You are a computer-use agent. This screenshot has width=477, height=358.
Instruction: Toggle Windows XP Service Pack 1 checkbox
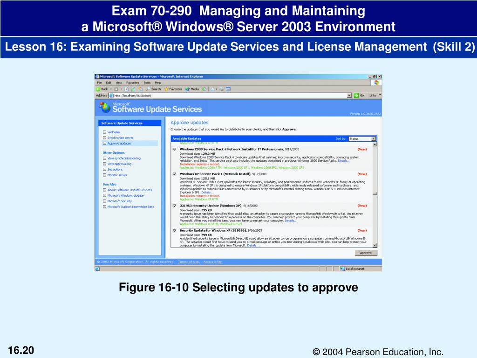[x=174, y=174]
